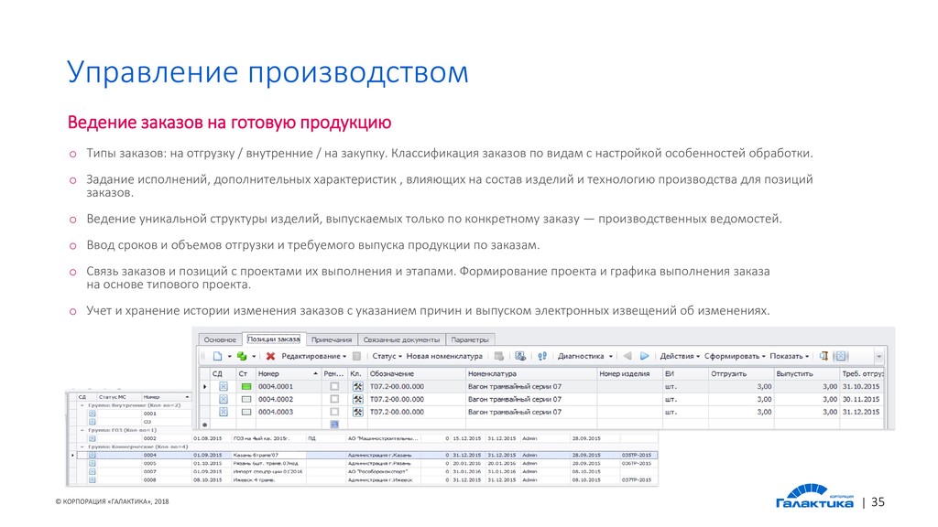Open the Диагностика dropdown
The height and width of the screenshot is (527, 938).
(585, 356)
